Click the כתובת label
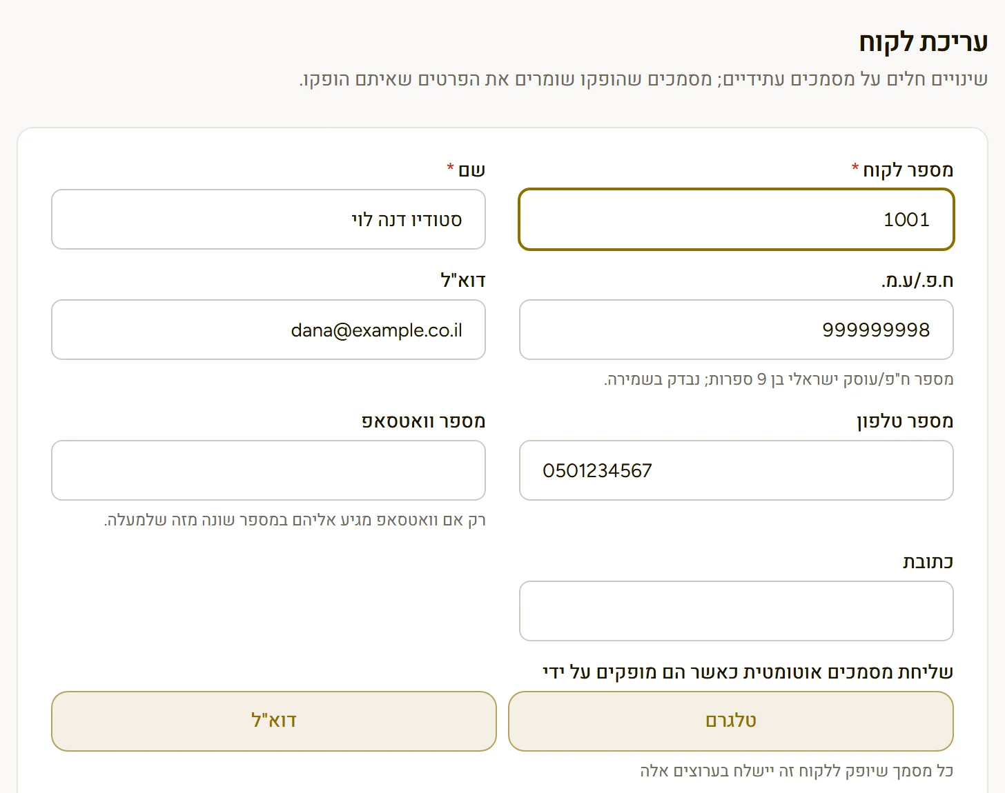The image size is (1005, 793). [928, 561]
